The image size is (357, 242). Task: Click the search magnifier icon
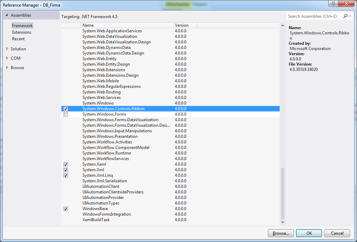[345, 16]
